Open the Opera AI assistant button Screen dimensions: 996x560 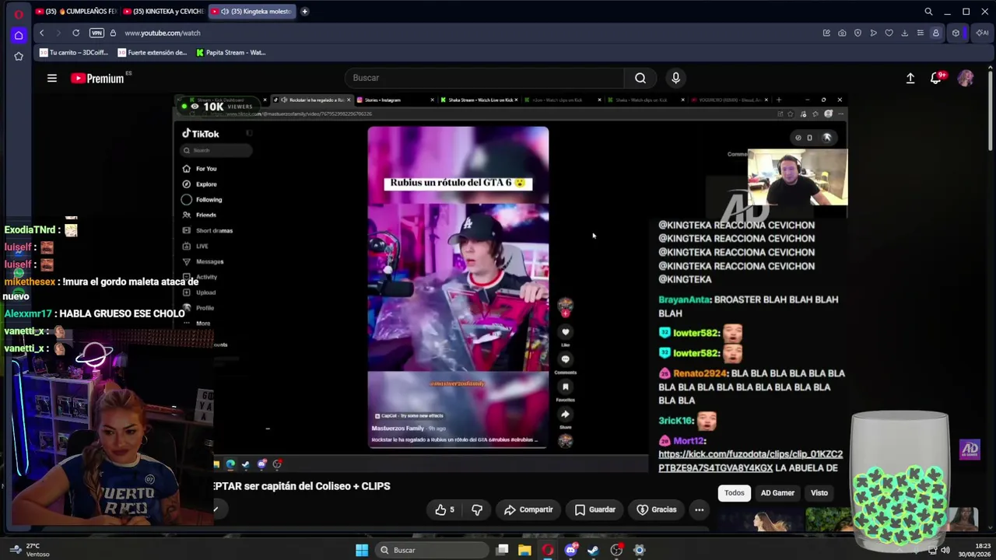982,33
